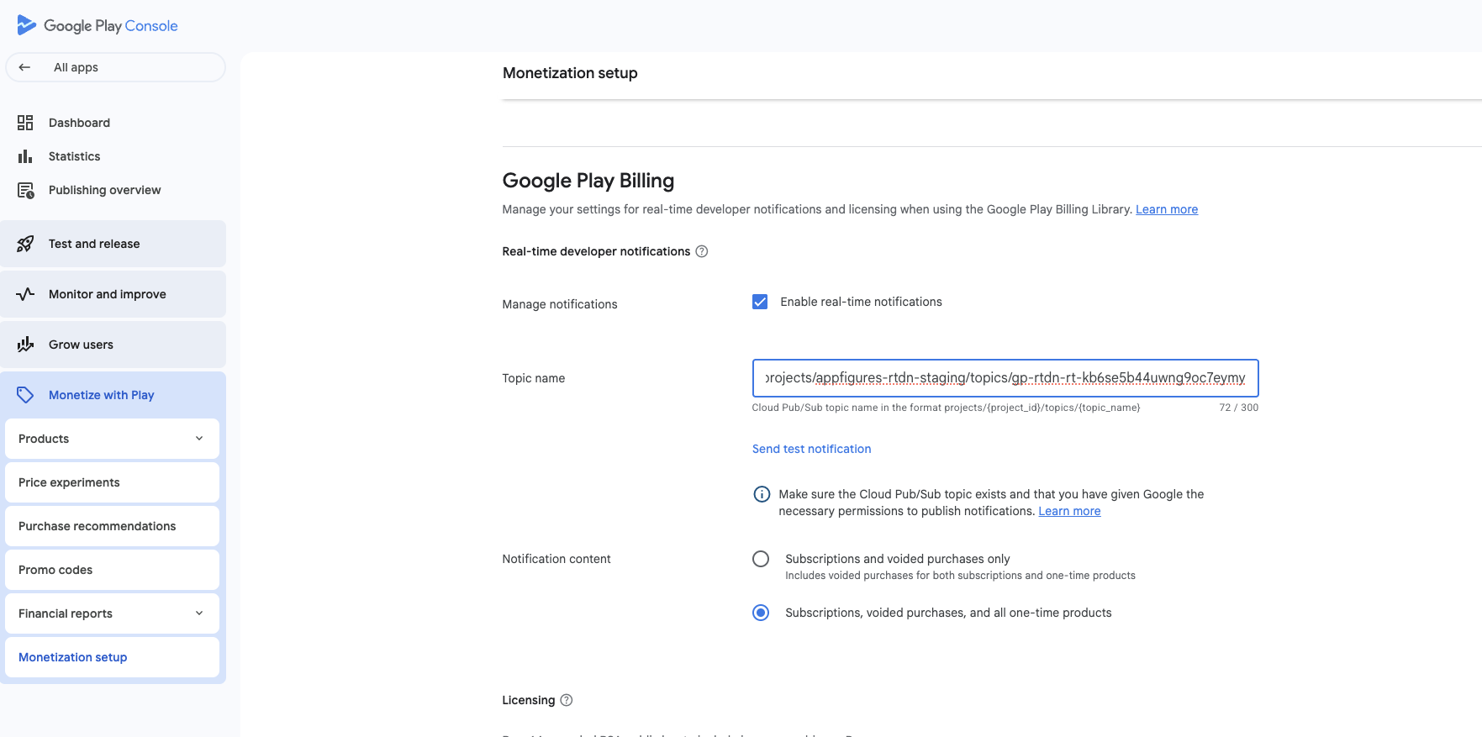Collapse Monetize with Play section
1482x737 pixels.
[113, 395]
